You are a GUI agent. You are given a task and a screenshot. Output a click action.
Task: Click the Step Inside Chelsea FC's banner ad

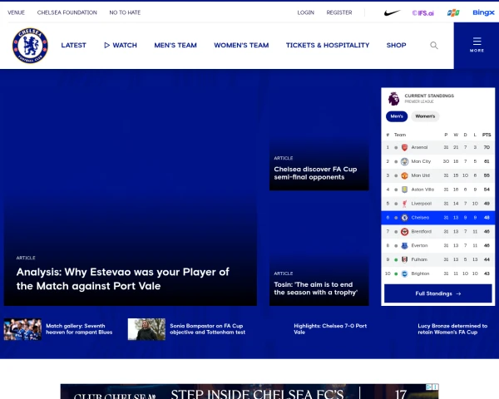249,392
